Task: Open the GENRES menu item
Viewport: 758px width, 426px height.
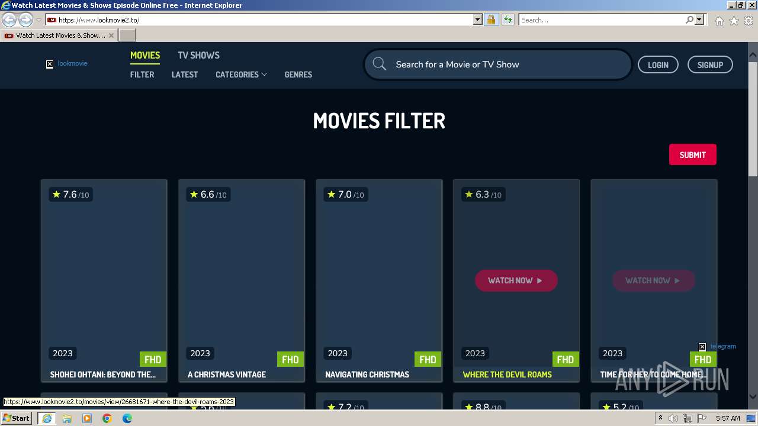Action: [298, 75]
